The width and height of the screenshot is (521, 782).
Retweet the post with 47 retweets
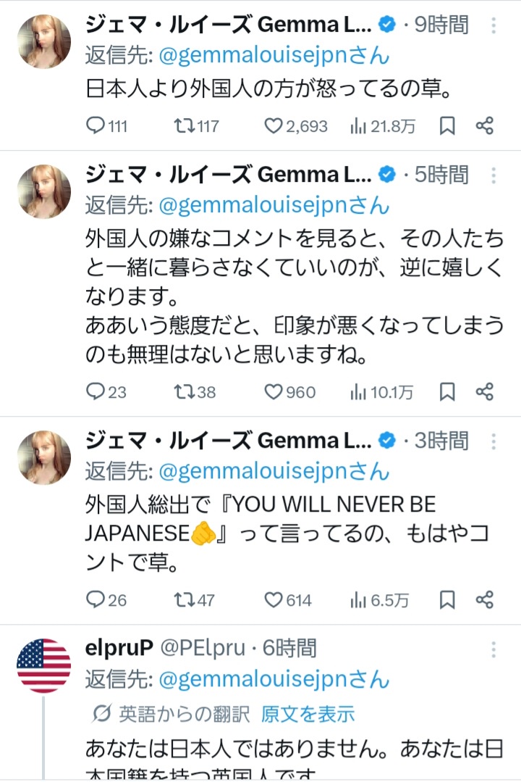(185, 600)
